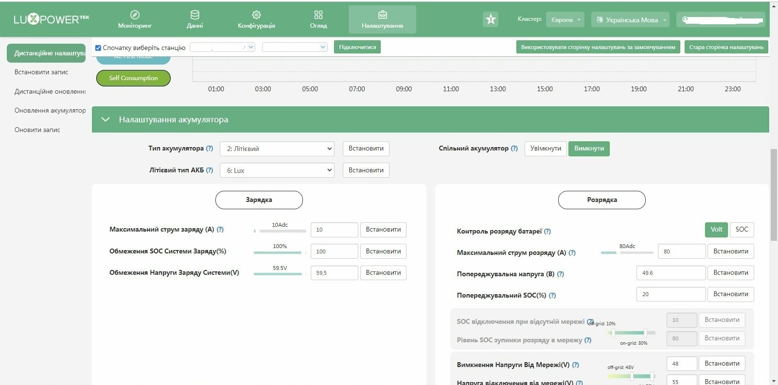
Task: Click the charge voltage input showing 59,5
Action: [x=335, y=273]
